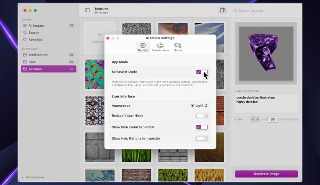Click the Favorites heart icon
The height and width of the screenshot is (185, 320).
[25, 40]
